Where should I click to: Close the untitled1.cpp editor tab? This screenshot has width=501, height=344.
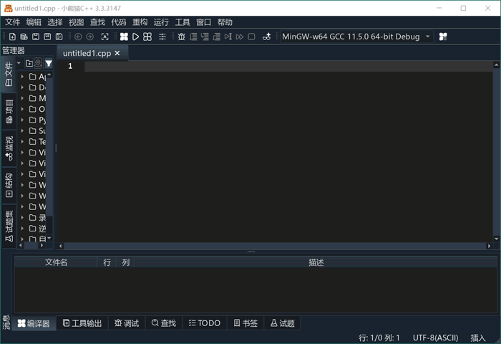[117, 53]
